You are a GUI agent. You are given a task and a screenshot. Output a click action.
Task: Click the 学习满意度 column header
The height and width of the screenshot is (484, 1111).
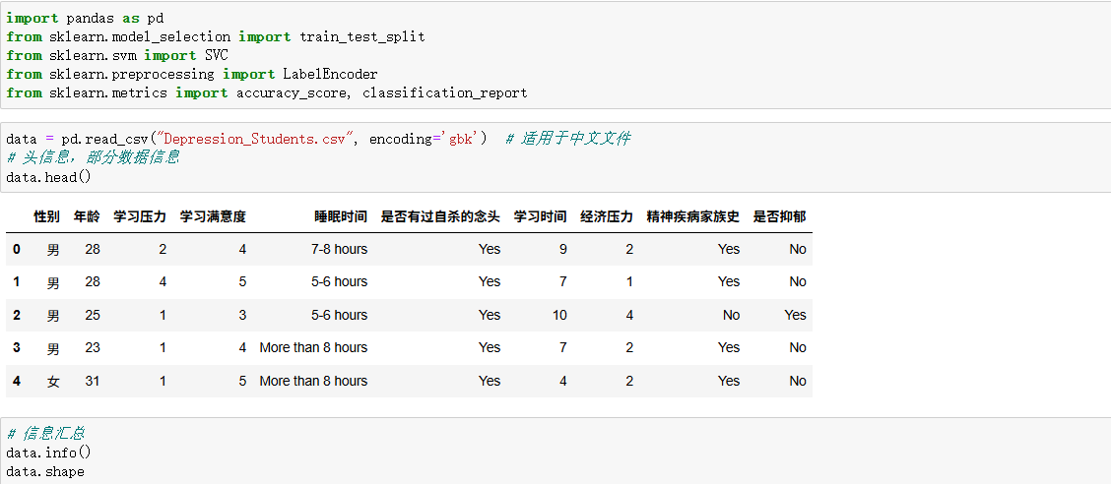[x=214, y=216]
